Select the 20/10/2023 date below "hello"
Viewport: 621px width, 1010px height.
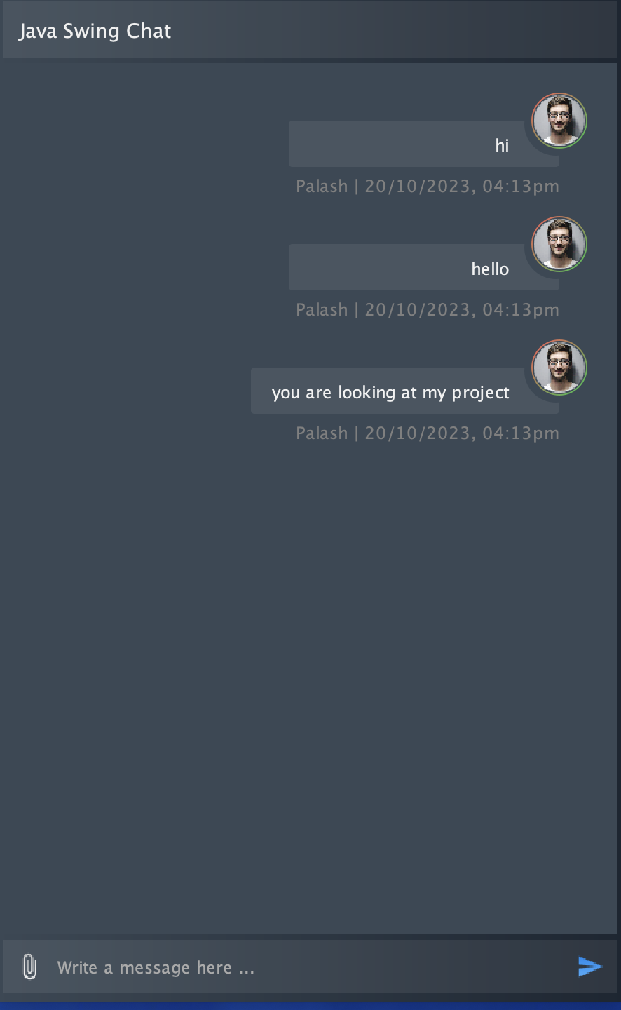point(416,310)
